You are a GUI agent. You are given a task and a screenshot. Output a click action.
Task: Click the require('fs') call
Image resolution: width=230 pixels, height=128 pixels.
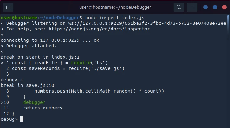click(93, 63)
